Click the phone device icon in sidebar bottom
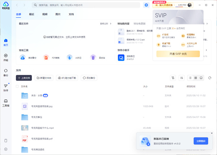This screenshot has width=217, height=155. (x=6, y=141)
